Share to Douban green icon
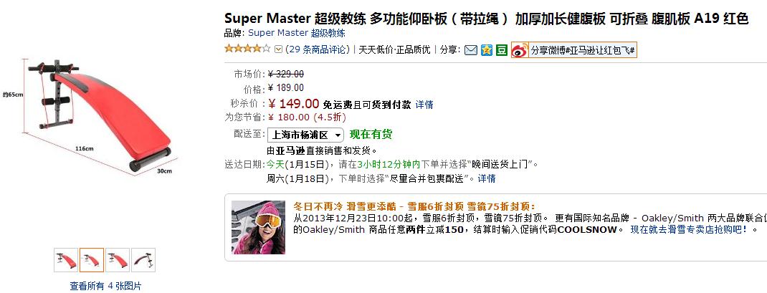The width and height of the screenshot is (767, 293). (502, 50)
